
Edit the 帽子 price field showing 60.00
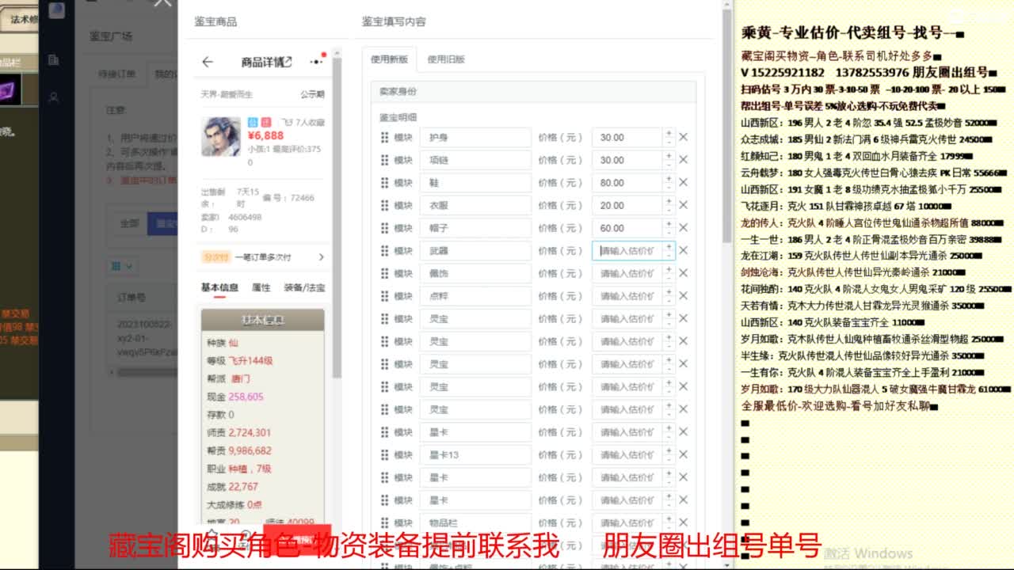coord(627,228)
